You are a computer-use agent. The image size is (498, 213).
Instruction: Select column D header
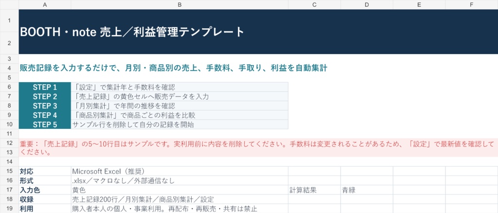click(x=367, y=4)
